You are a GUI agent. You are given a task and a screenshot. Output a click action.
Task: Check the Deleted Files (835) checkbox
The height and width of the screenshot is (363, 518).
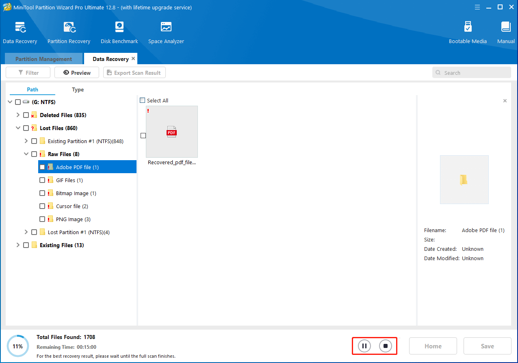(x=26, y=115)
